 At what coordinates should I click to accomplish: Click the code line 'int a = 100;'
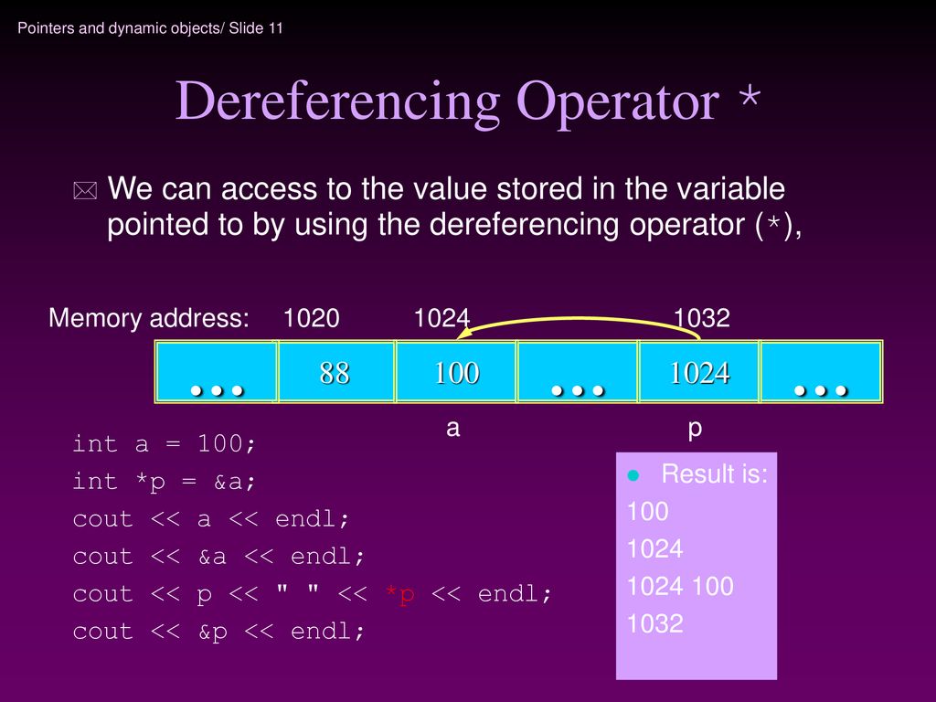165,443
